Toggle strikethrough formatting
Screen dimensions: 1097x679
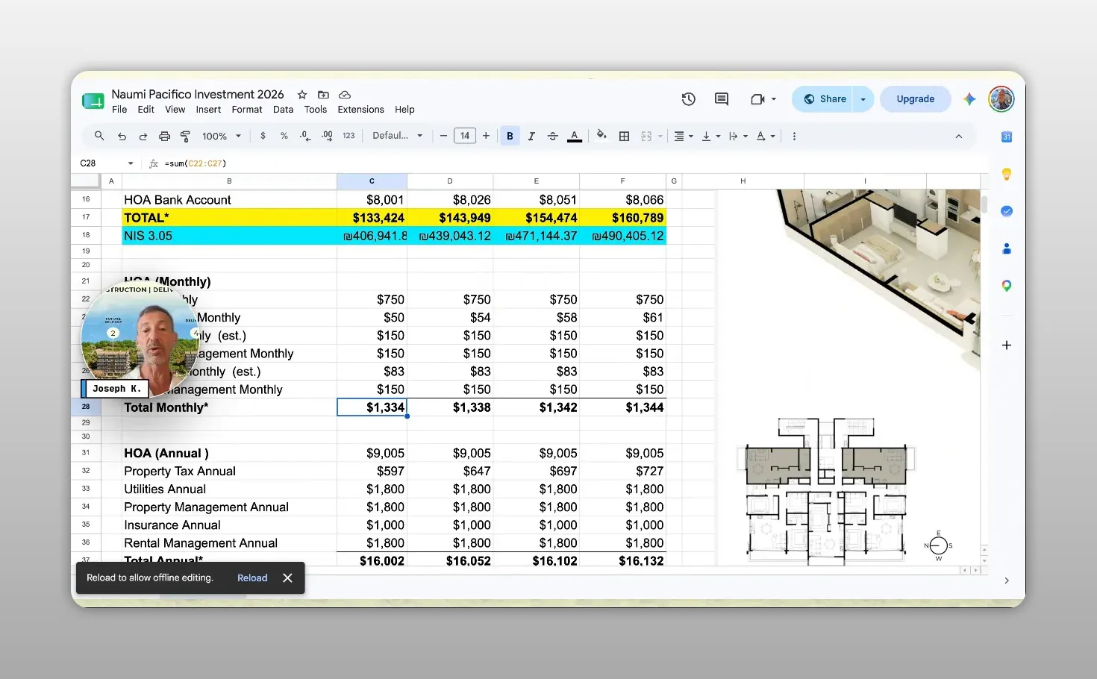coord(552,137)
